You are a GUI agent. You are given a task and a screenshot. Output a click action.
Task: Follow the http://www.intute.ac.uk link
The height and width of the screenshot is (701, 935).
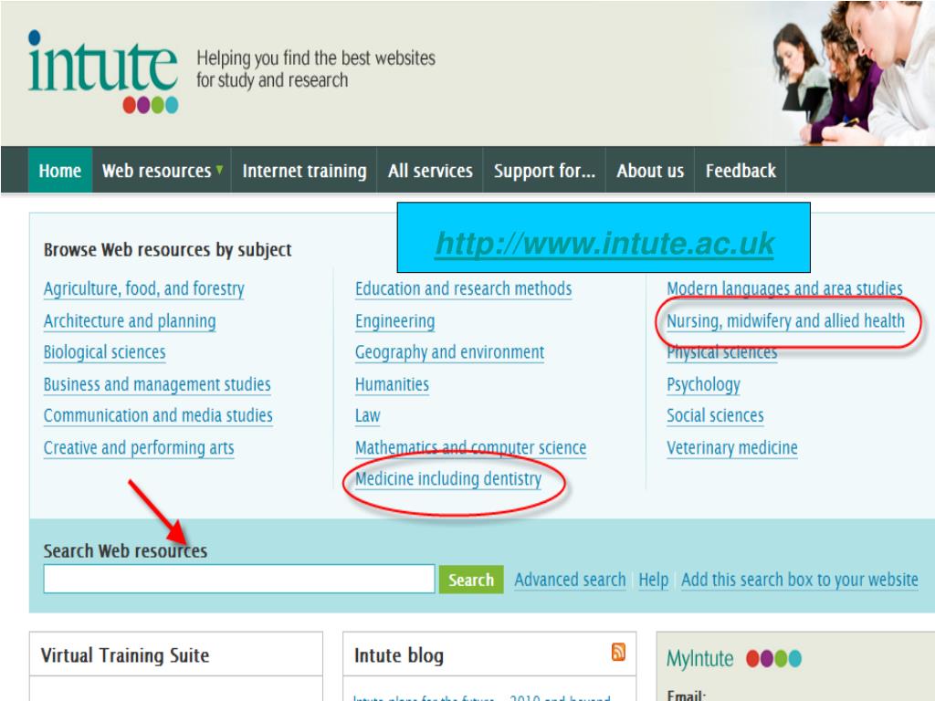(x=604, y=243)
